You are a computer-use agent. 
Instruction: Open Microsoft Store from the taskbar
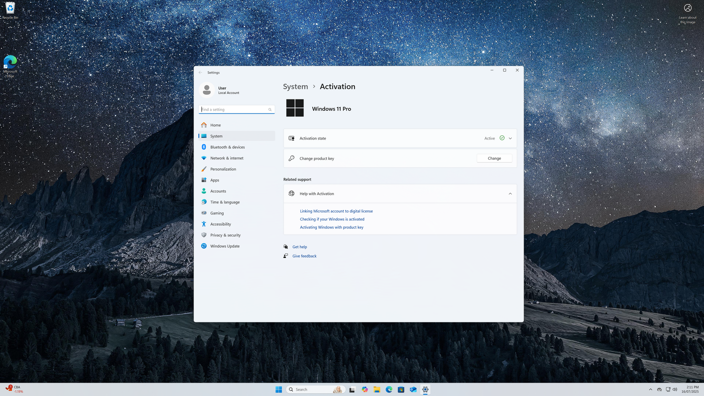click(401, 389)
